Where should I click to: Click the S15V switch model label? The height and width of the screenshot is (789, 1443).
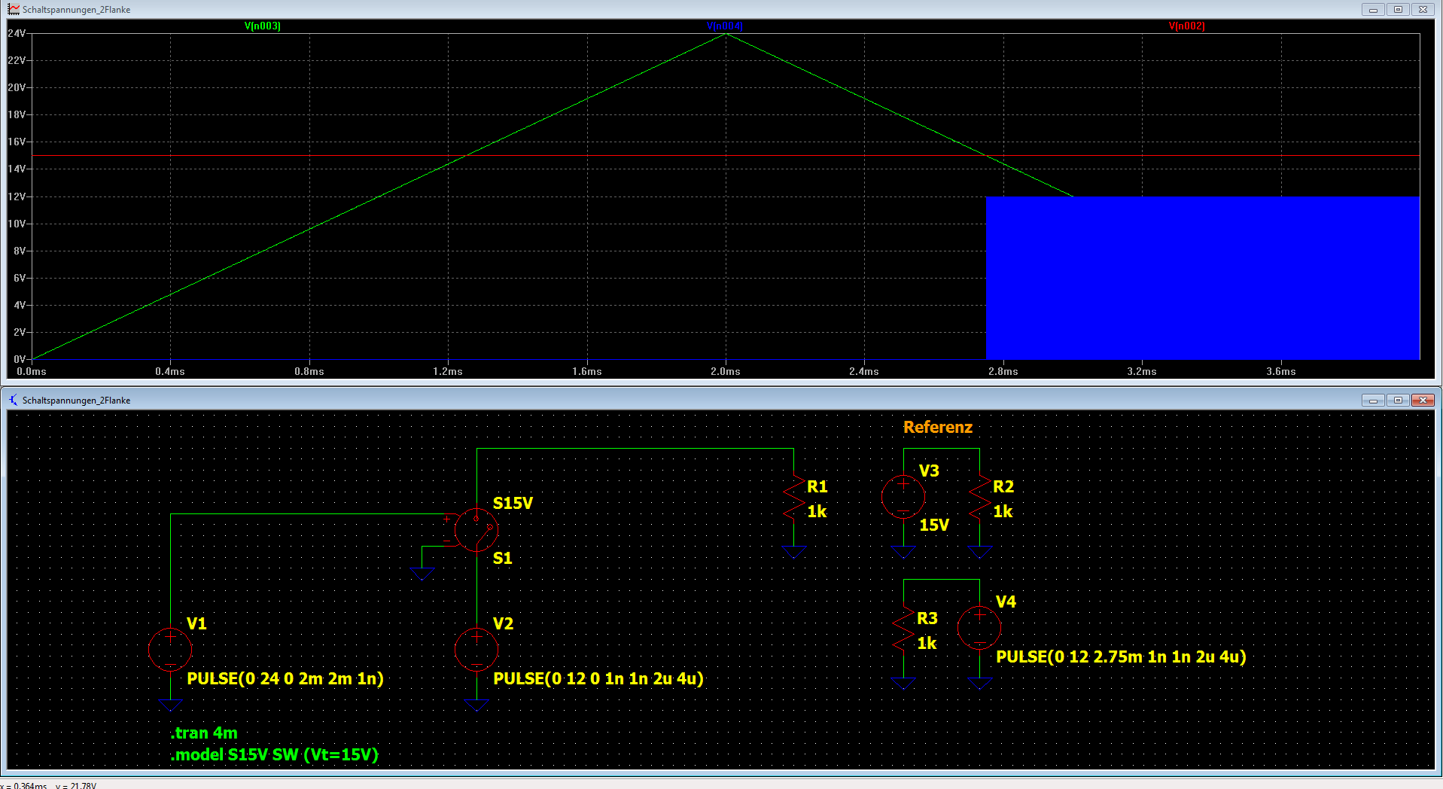(513, 503)
